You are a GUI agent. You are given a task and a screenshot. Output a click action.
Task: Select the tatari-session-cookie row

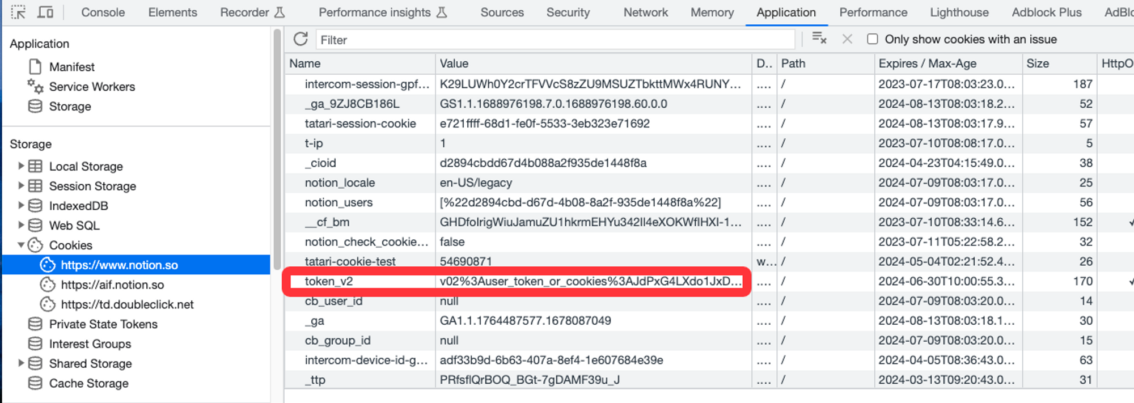[709, 124]
